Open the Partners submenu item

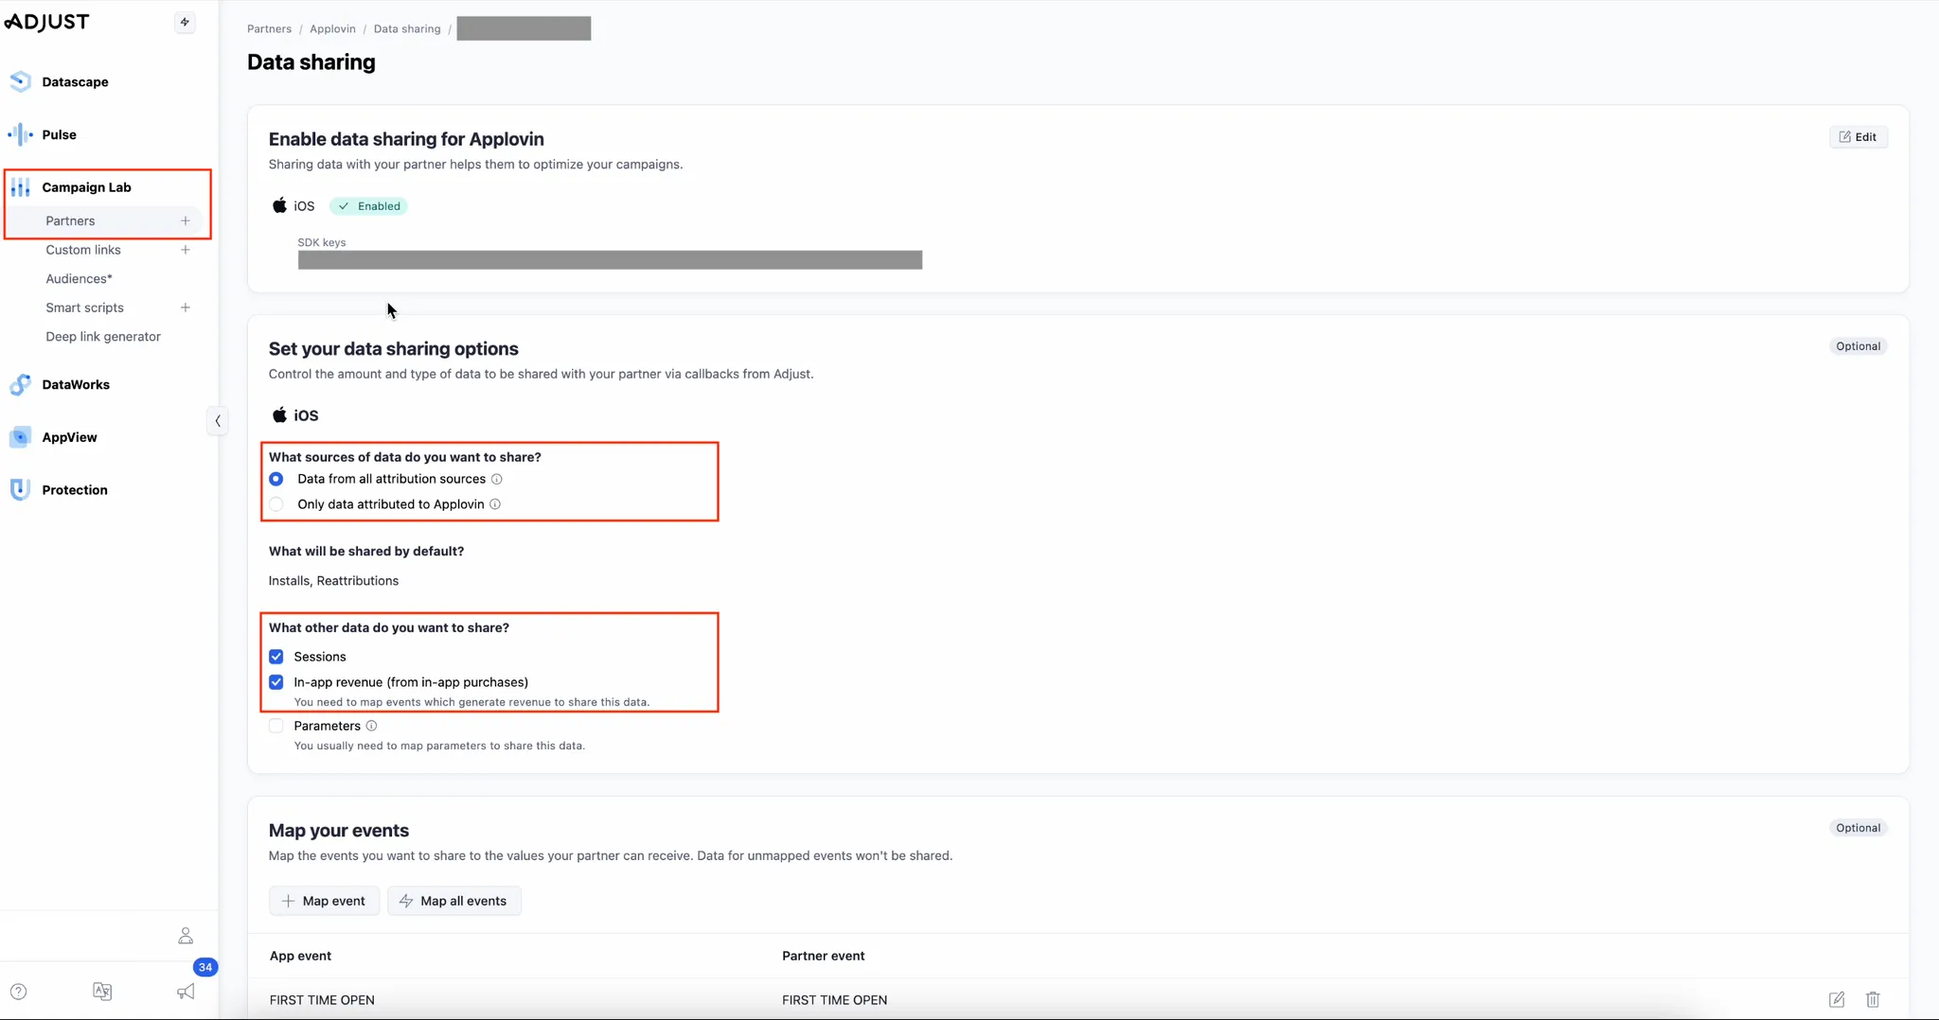70,220
